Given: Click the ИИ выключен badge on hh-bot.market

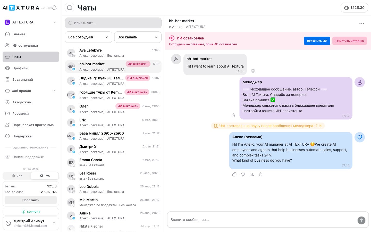Looking at the screenshot, I should pyautogui.click(x=138, y=64).
